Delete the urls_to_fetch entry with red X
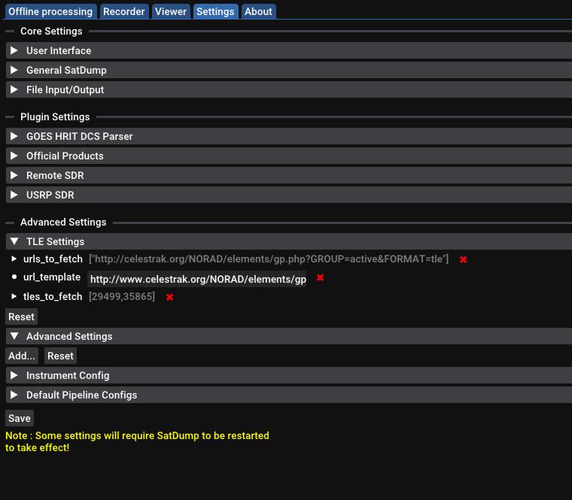Screen dimensions: 572x500 click(x=464, y=259)
